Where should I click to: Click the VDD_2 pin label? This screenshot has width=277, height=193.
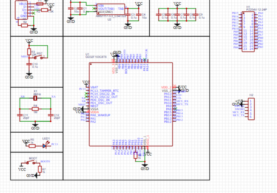click(166, 87)
